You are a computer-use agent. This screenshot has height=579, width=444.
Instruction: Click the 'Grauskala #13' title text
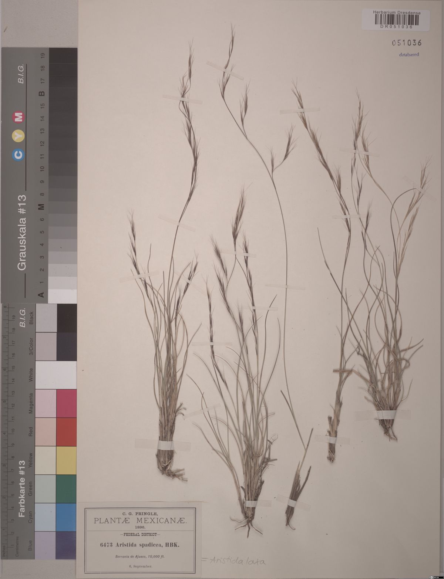click(x=21, y=234)
